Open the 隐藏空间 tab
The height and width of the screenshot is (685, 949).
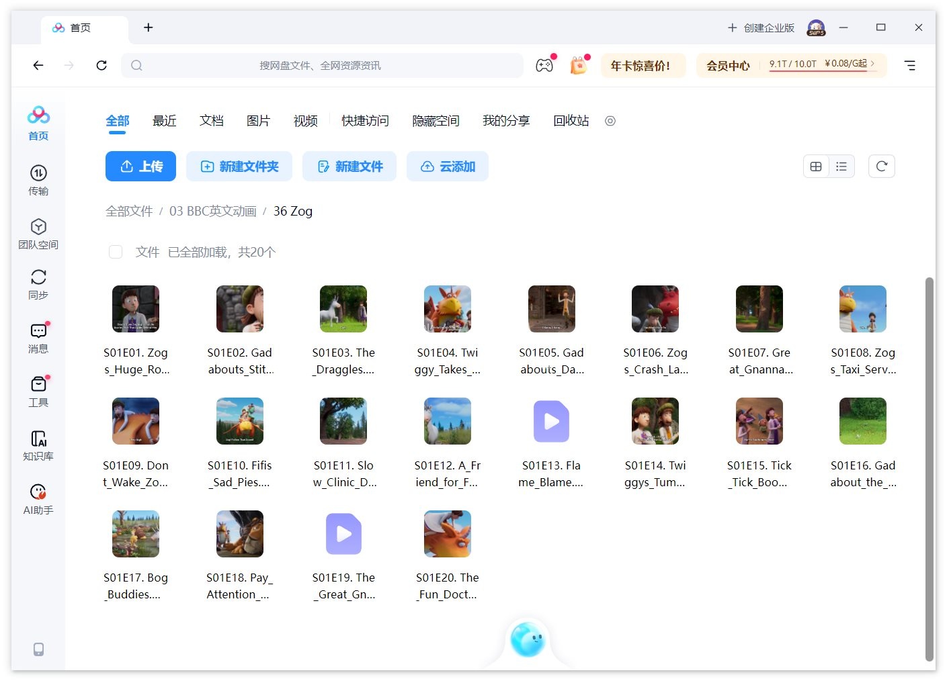(436, 121)
